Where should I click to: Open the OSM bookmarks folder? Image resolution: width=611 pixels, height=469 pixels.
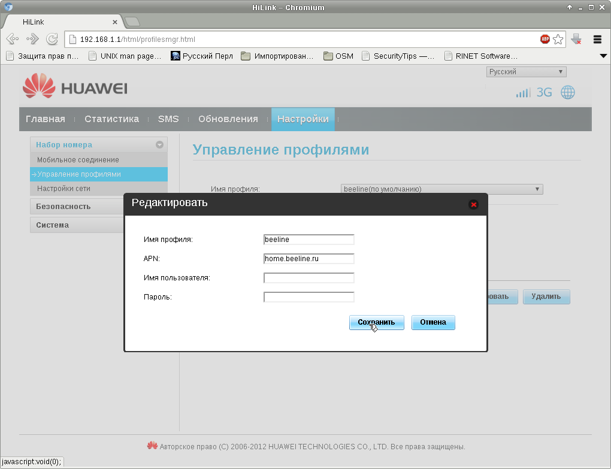(338, 56)
